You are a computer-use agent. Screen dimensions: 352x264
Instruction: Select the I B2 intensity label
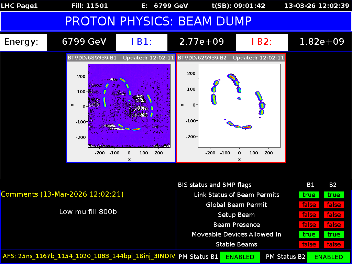(x=262, y=42)
